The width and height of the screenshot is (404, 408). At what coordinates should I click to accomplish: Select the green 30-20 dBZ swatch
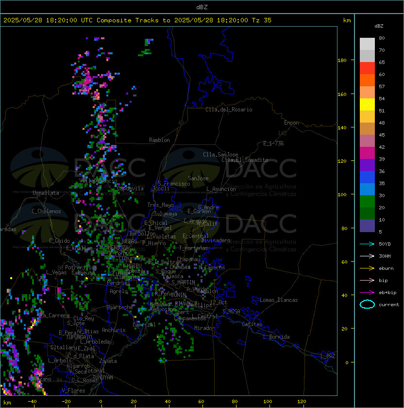point(367,202)
